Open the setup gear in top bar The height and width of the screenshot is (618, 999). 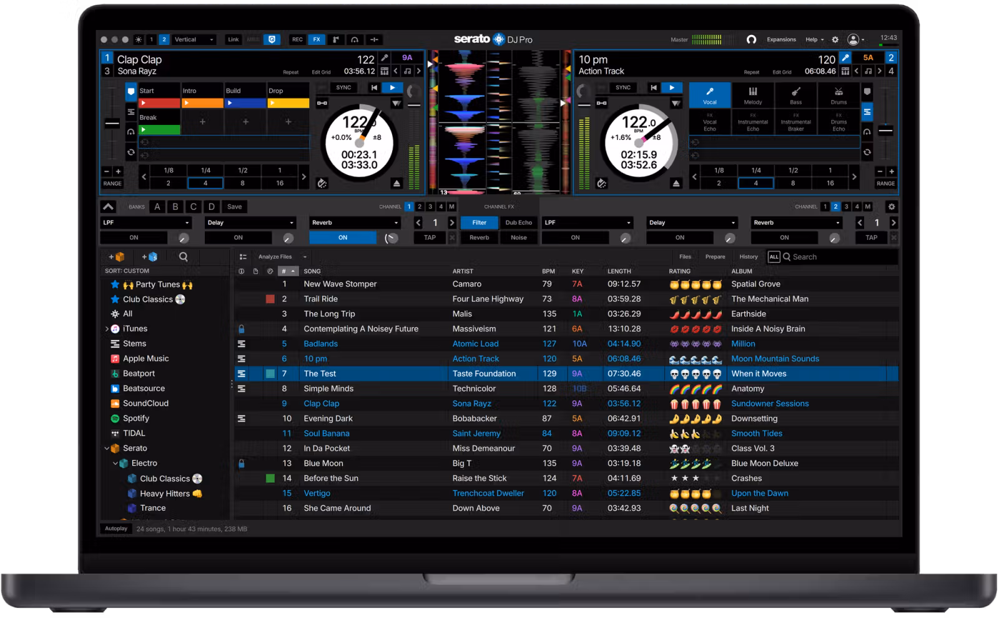tap(835, 39)
